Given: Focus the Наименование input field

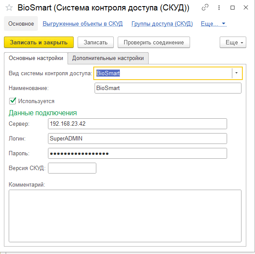Looking at the screenshot, I should pyautogui.click(x=168, y=88).
